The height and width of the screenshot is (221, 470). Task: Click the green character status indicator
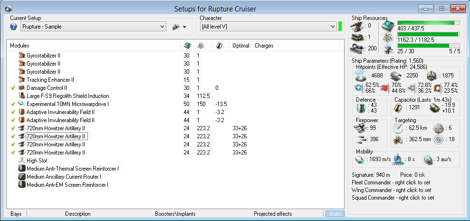coord(340,27)
